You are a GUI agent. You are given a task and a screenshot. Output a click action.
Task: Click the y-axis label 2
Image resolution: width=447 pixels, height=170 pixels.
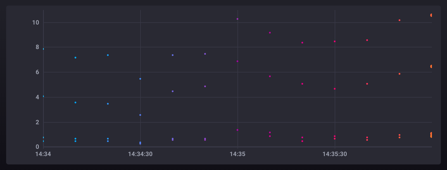pos(37,122)
